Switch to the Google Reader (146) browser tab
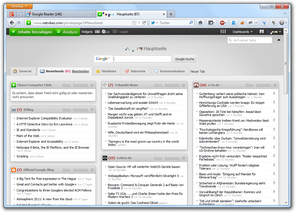Image resolution: width=296 pixels, height=213 pixels. click(60, 14)
